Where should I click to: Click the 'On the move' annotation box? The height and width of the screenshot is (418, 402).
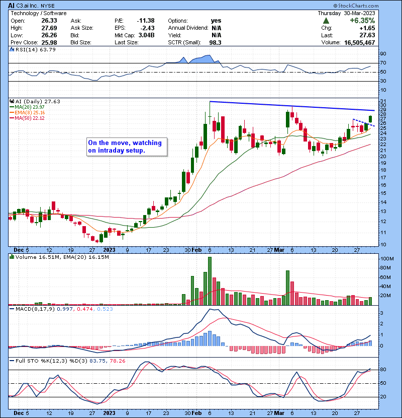point(127,147)
